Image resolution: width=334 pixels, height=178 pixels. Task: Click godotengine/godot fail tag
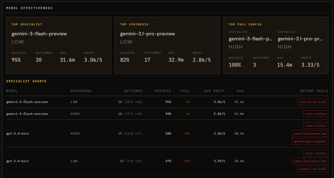(x=310, y=141)
